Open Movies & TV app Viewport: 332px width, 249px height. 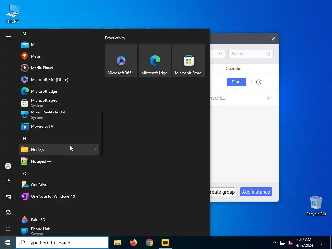coord(59,126)
